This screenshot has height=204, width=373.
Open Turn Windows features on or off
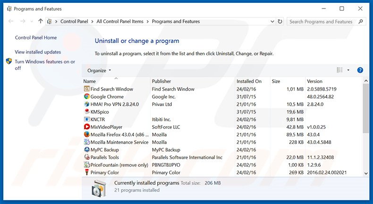[45, 65]
